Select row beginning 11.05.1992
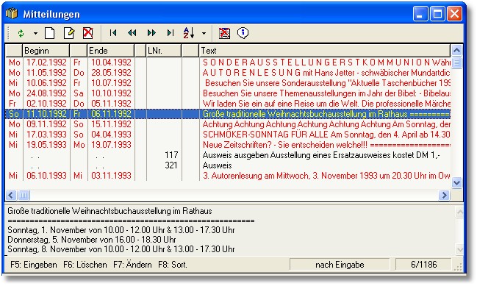 coord(228,73)
